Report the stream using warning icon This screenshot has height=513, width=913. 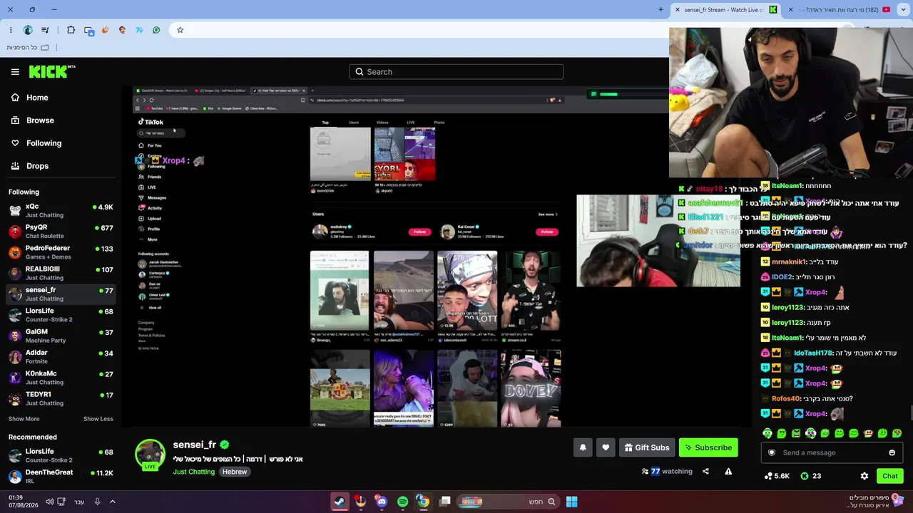coord(728,471)
